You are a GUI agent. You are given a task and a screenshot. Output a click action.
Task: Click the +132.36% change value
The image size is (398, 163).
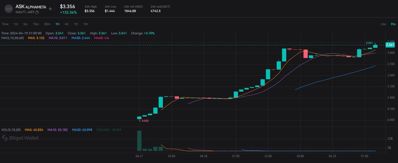pos(68,12)
